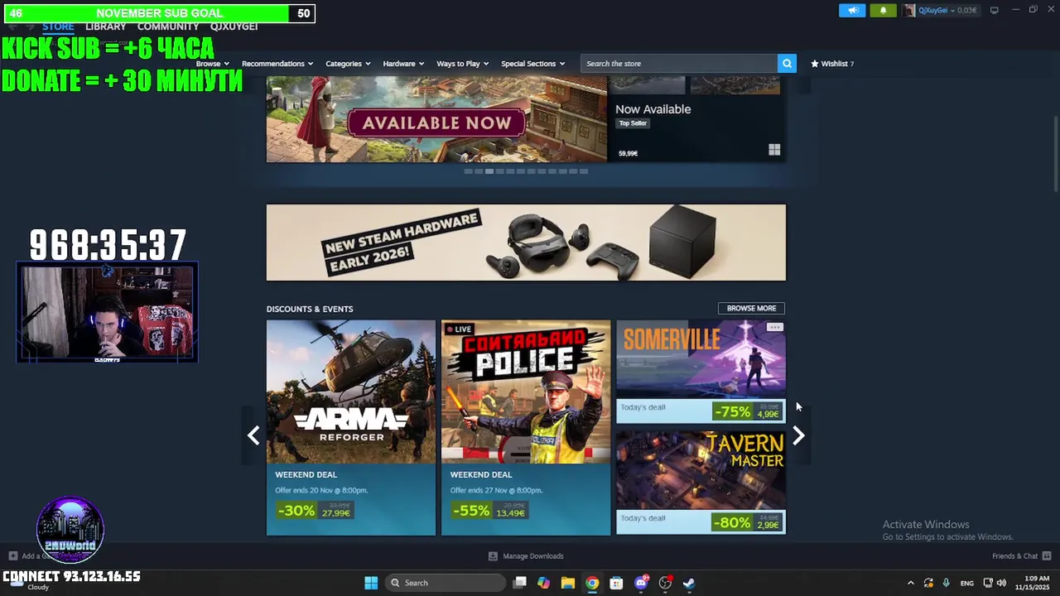The image size is (1060, 596).
Task: Click the 59,99€ price on featured game
Action: tap(628, 153)
